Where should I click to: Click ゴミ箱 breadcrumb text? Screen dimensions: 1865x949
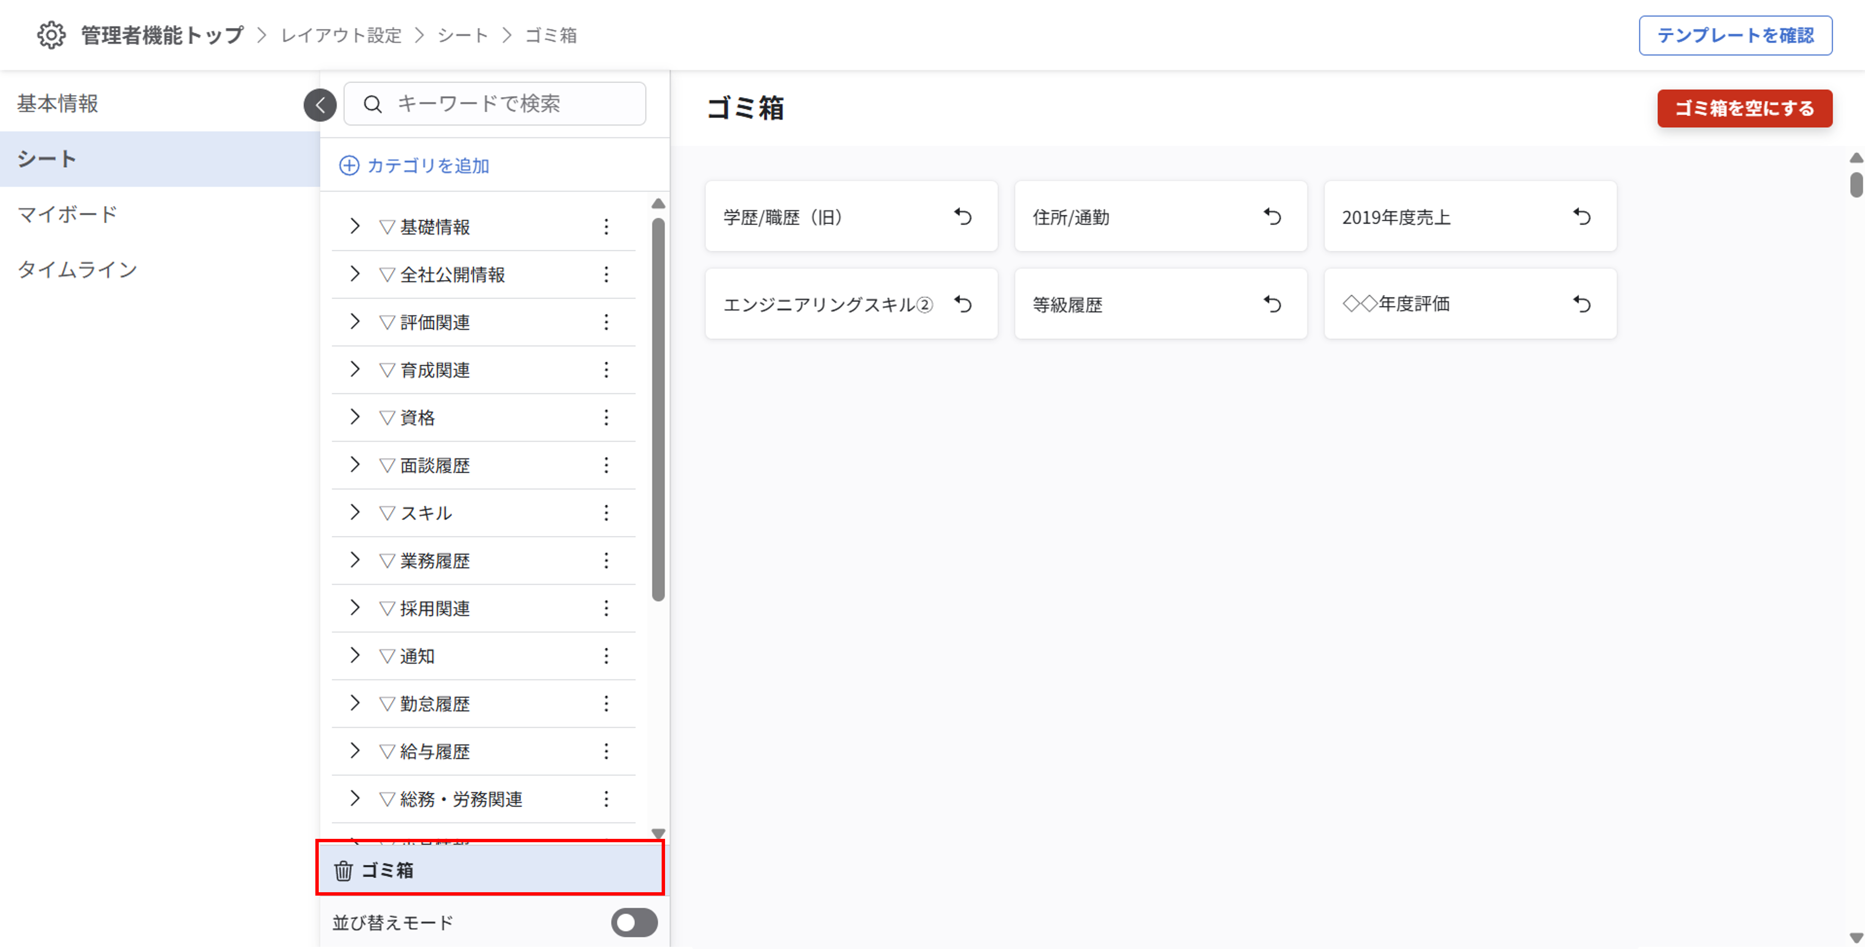[x=551, y=36]
